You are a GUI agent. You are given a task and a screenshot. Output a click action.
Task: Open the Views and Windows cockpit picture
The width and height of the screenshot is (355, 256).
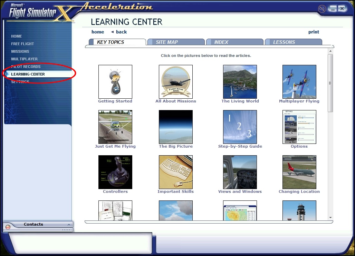click(240, 172)
